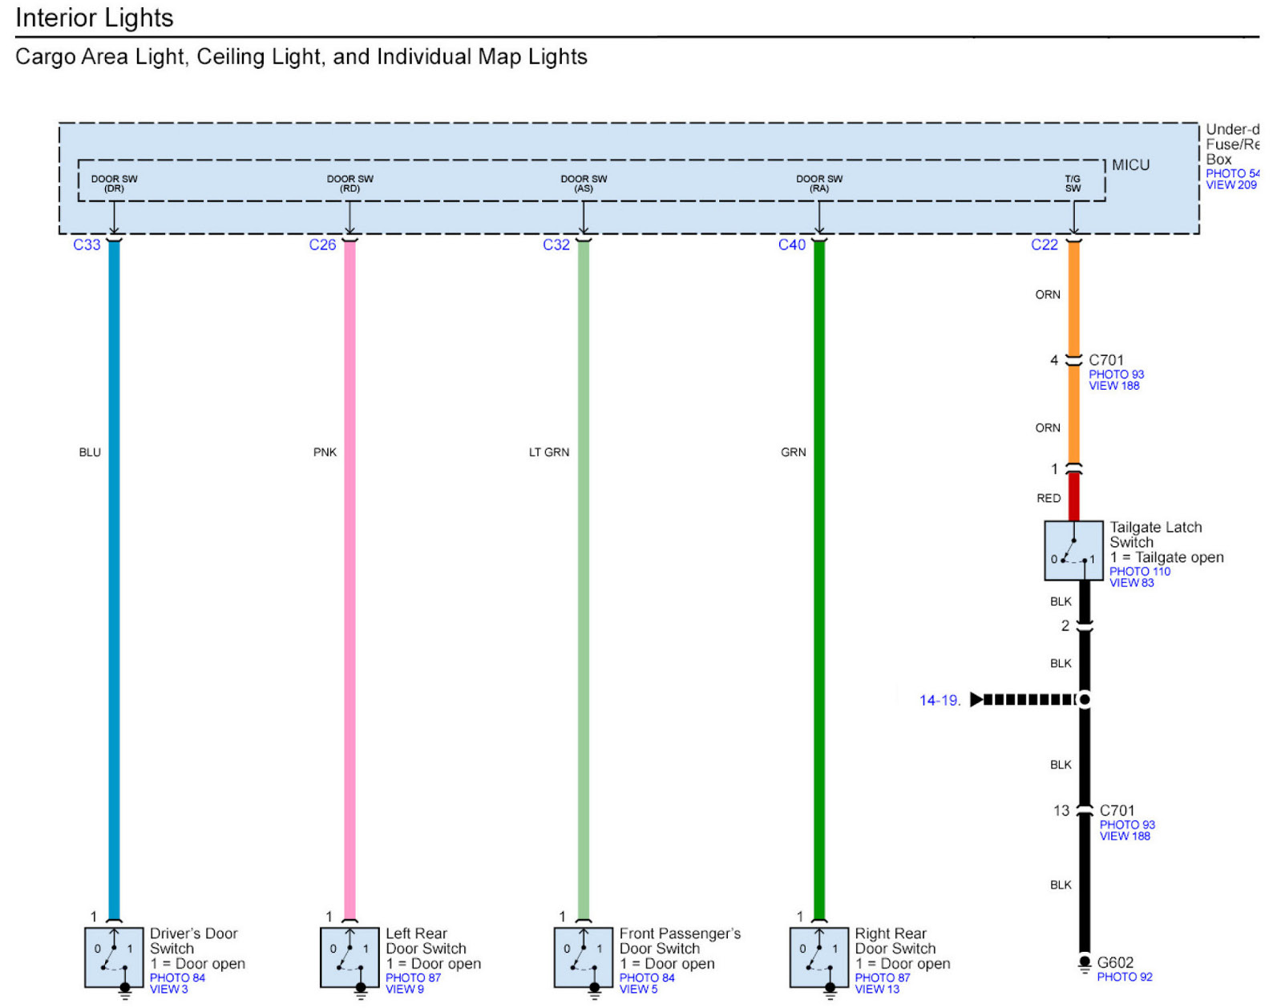Open the C40 connector link
This screenshot has width=1281, height=1008.
pos(792,245)
